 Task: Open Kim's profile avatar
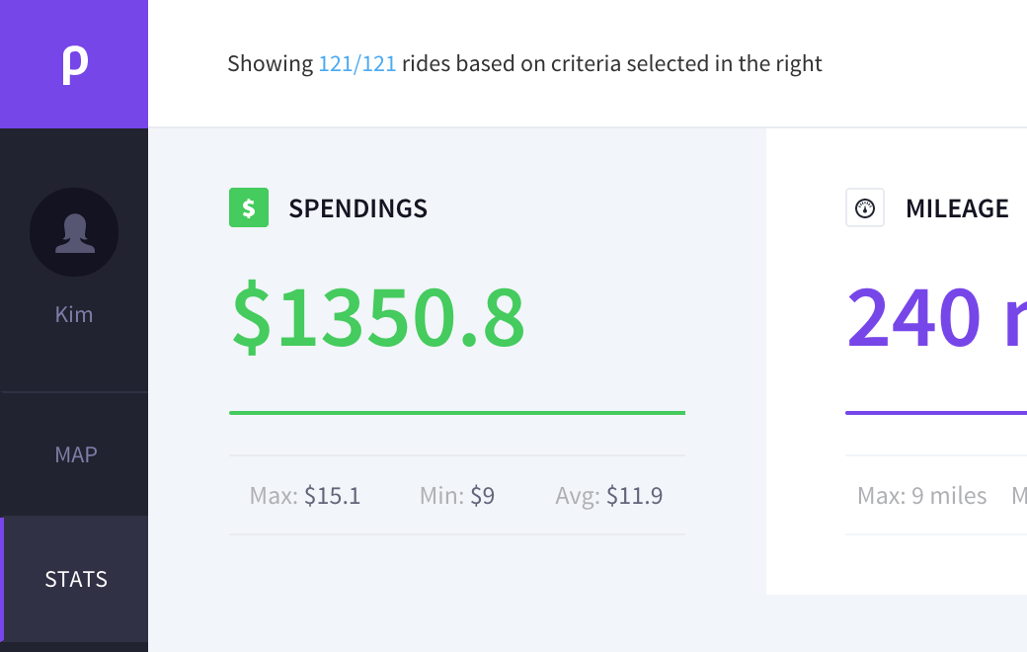(x=74, y=232)
